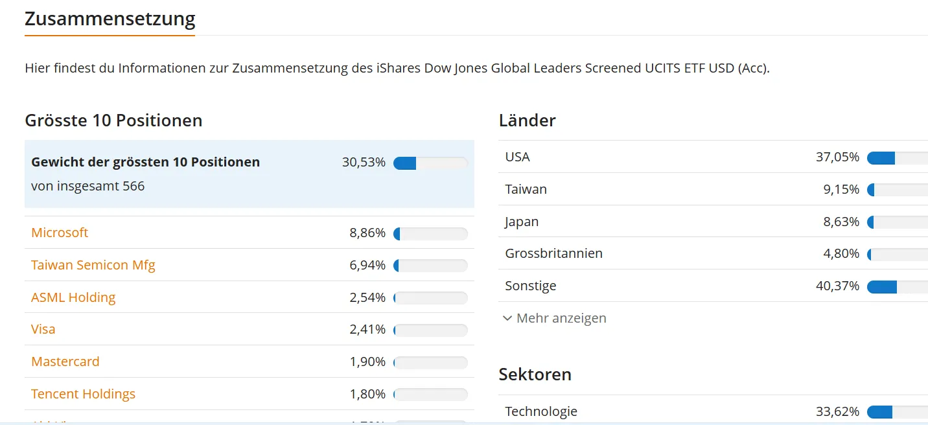Select the Grossbritannien country row
928x425 pixels.
(x=554, y=253)
